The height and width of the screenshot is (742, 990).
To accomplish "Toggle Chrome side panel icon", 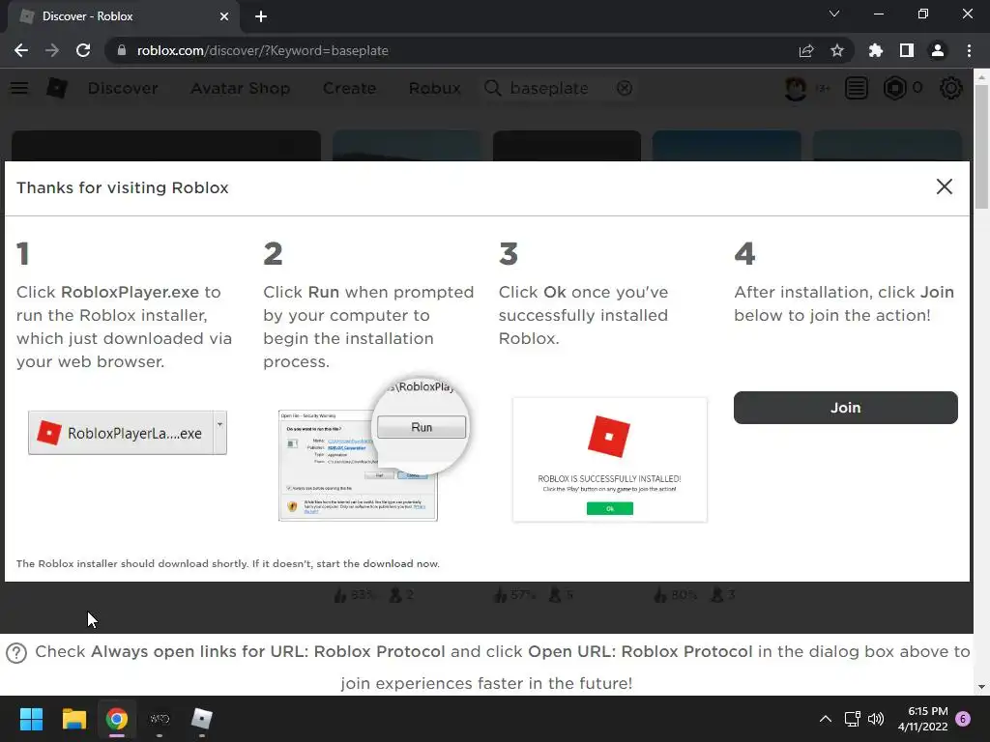I will [x=907, y=50].
